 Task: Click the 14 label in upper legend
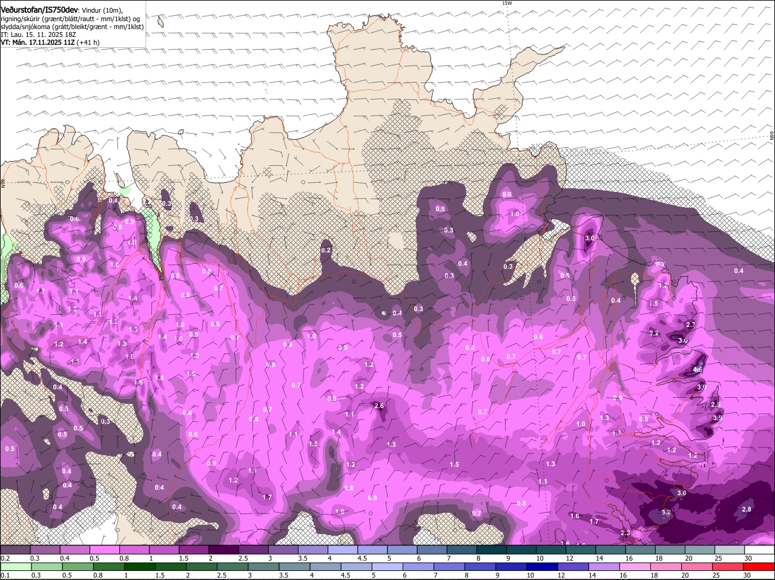coord(599,558)
